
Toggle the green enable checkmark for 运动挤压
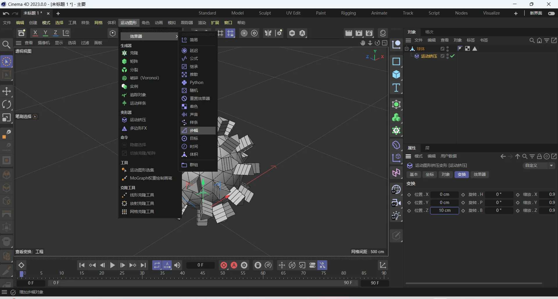point(453,56)
